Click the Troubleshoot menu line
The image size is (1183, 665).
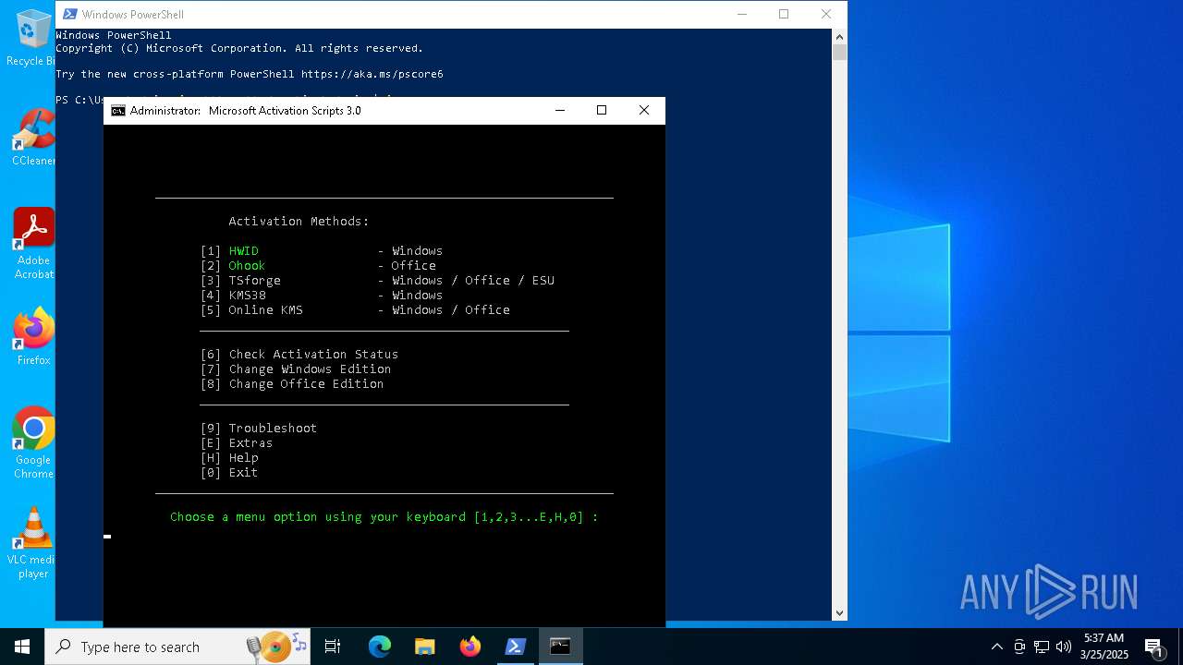click(259, 429)
